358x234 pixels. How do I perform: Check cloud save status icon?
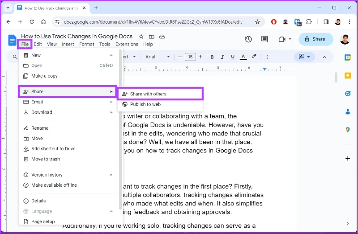(162, 37)
